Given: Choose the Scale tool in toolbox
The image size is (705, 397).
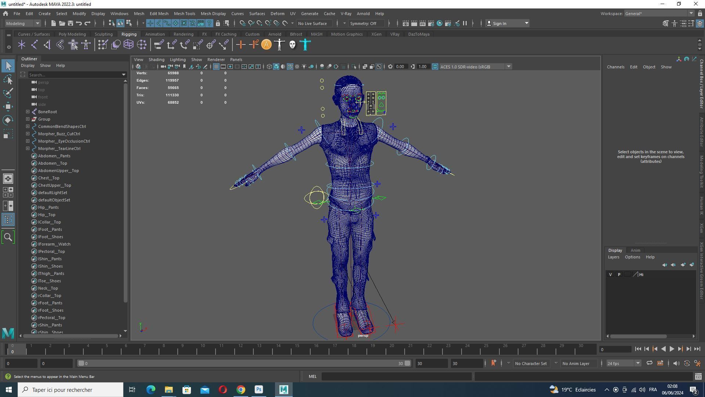Looking at the screenshot, I should pyautogui.click(x=8, y=134).
